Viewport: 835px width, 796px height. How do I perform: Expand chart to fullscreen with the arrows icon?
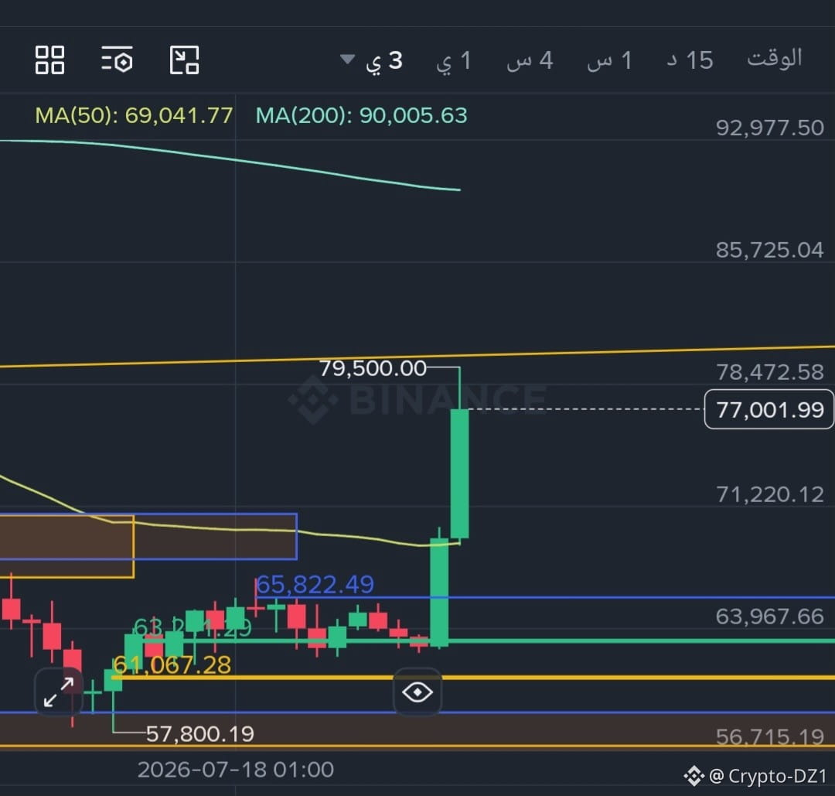[x=59, y=692]
